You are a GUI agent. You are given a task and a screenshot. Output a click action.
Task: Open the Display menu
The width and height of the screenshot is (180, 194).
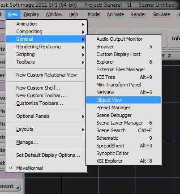point(31,14)
